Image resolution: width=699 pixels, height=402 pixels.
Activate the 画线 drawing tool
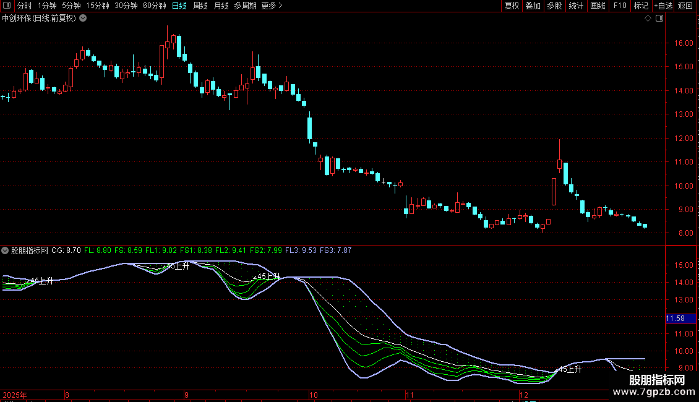point(598,6)
